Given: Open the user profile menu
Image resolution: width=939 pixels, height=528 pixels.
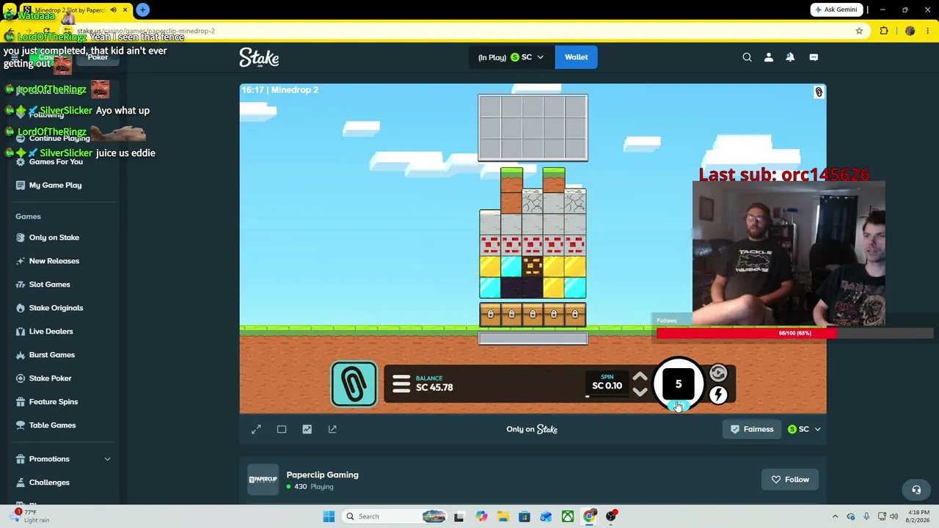Looking at the screenshot, I should (x=769, y=57).
